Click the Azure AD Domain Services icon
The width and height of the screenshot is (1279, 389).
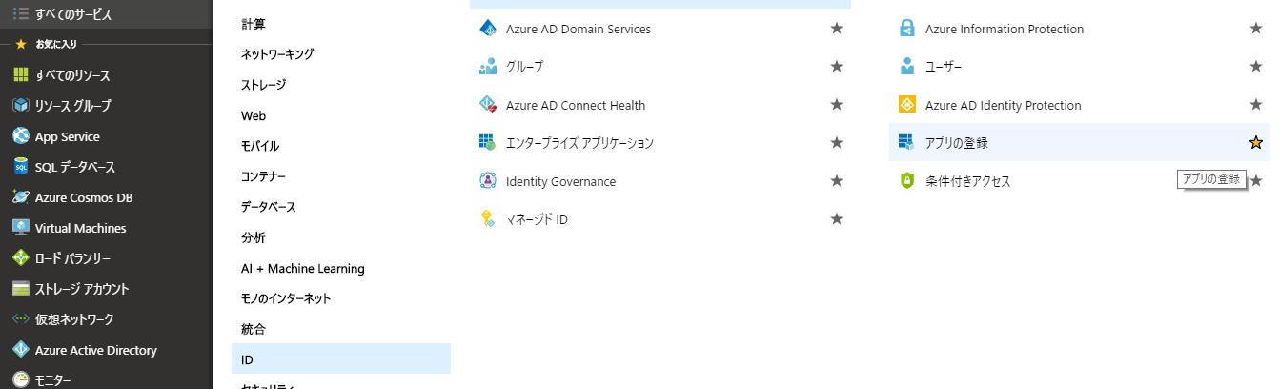[x=488, y=29]
